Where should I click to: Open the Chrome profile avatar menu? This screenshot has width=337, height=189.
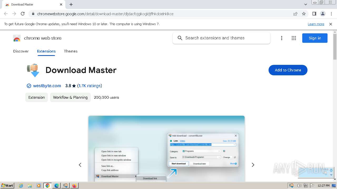click(323, 14)
